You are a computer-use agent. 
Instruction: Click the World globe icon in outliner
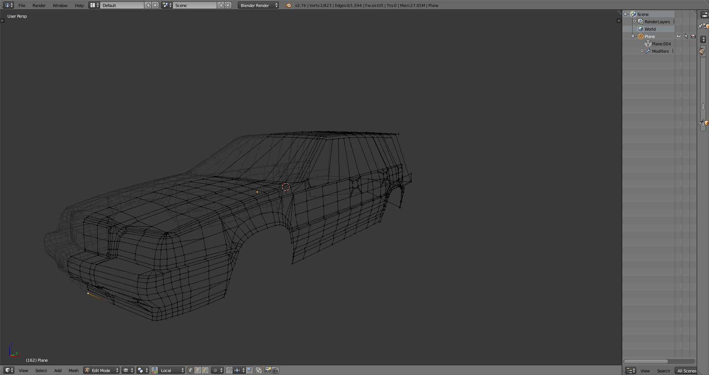point(641,29)
